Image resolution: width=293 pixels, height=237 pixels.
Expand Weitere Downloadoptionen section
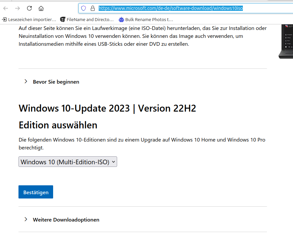pyautogui.click(x=66, y=220)
